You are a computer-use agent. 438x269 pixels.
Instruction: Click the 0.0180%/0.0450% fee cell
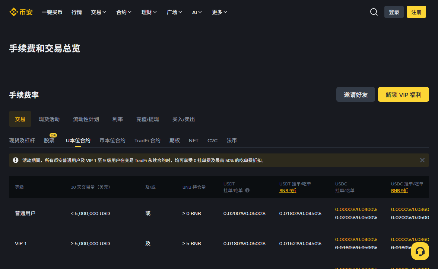click(300, 213)
